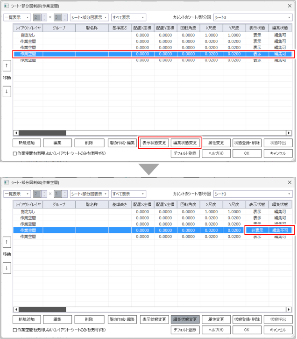297x339 pixels.
Task: Expand the すべて表示 dropdown in the upper dialog
Action: pyautogui.click(x=128, y=17)
